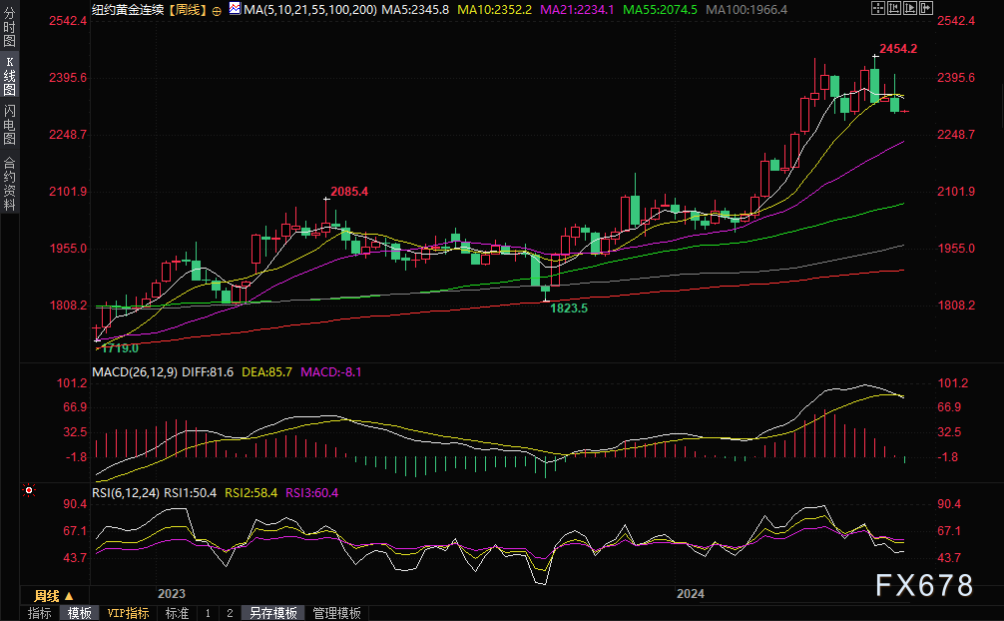1004x621 pixels.
Task: Click the 另存模板 button
Action: pos(273,613)
